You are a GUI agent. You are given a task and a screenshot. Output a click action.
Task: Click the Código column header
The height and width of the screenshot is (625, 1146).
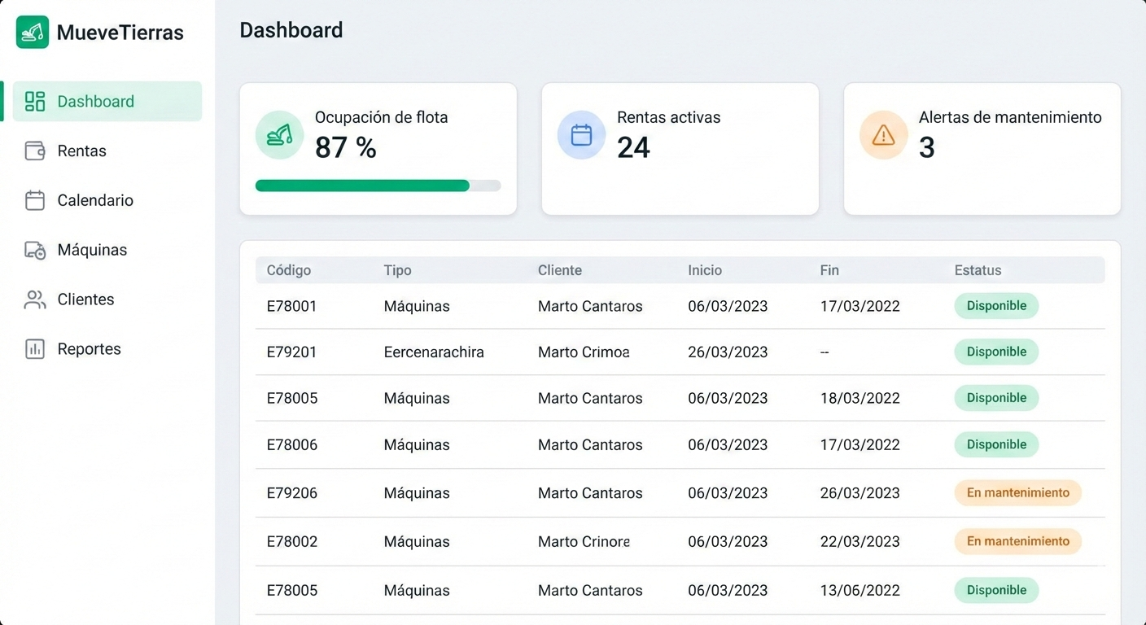[288, 270]
